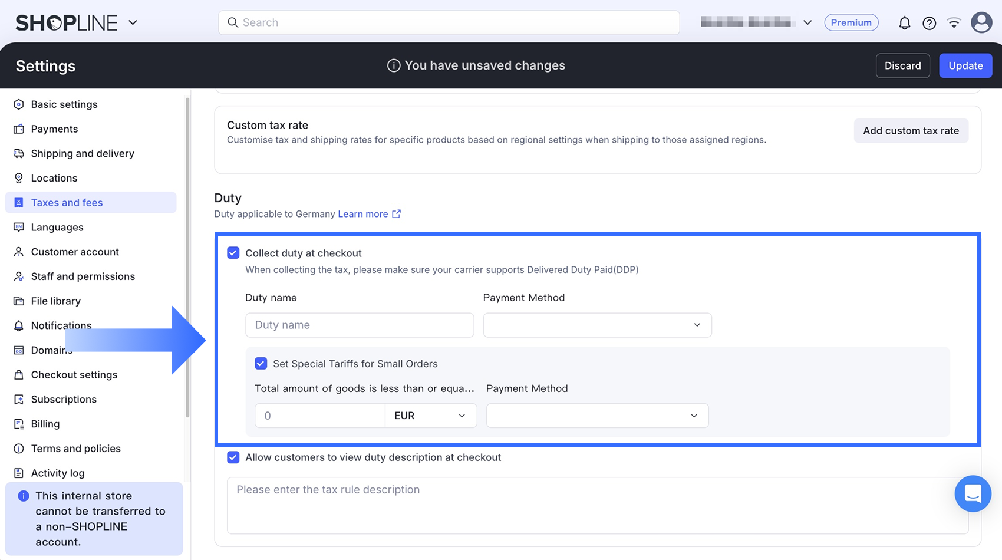Click the sidebar vertical scrollbar
1002x560 pixels.
coord(187,257)
